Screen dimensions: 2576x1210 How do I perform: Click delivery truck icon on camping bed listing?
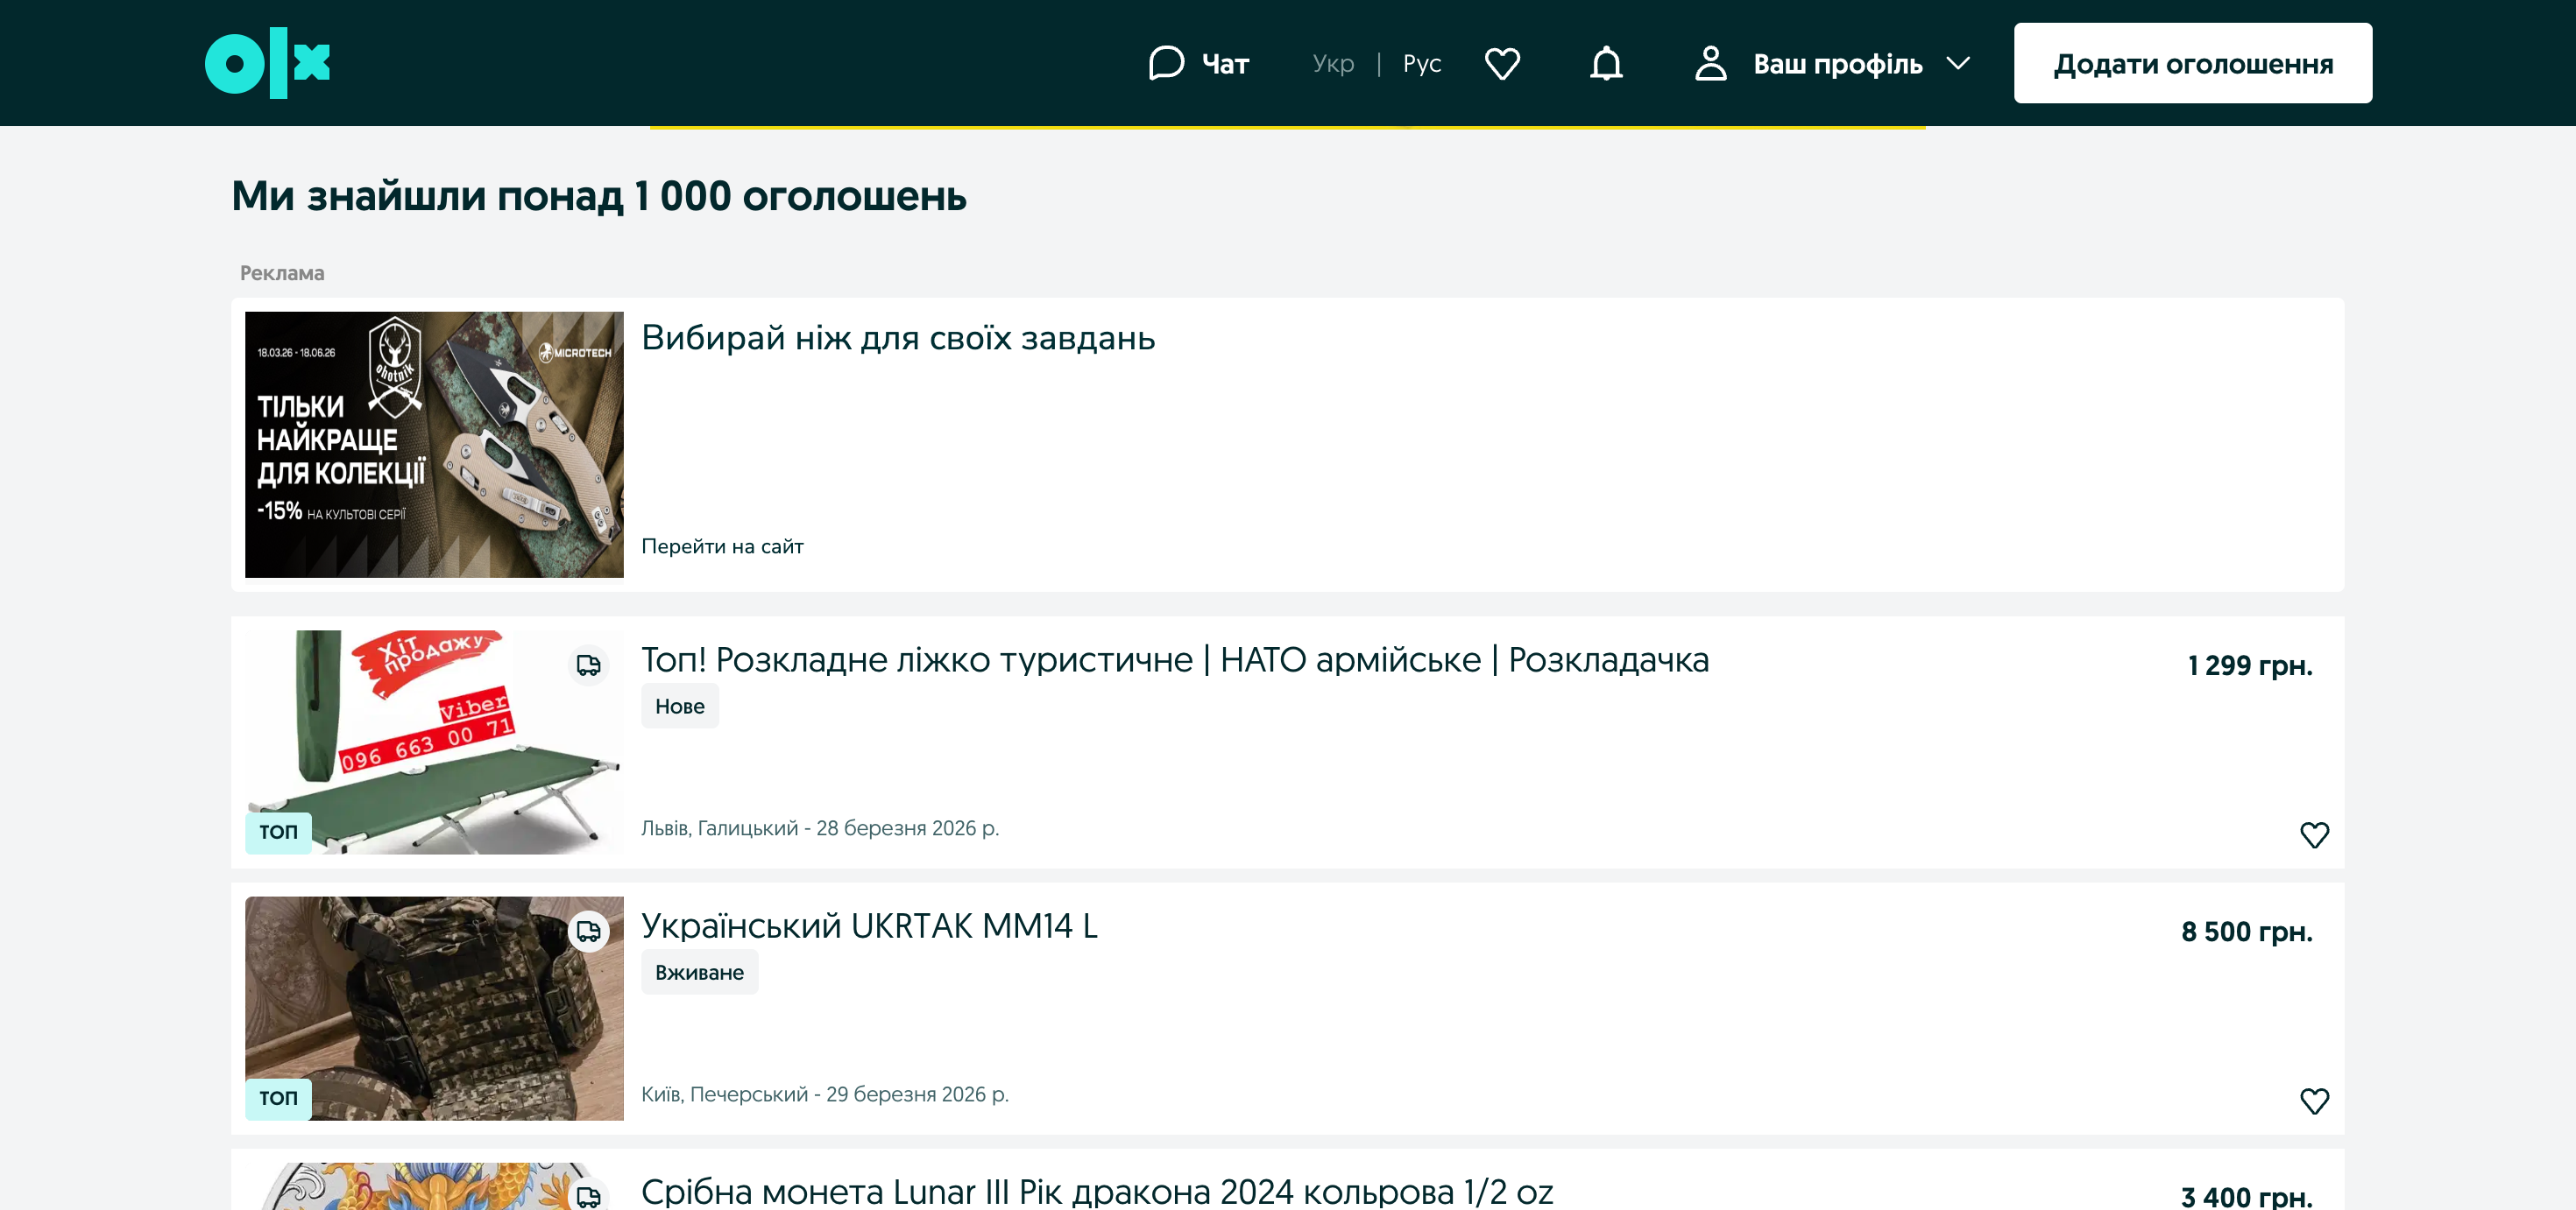click(x=588, y=665)
